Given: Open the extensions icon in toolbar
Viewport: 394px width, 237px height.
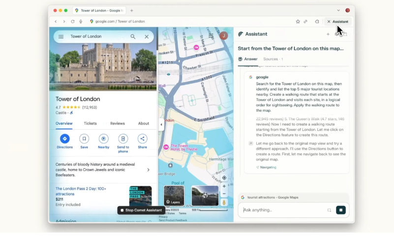Looking at the screenshot, I should tap(317, 22).
